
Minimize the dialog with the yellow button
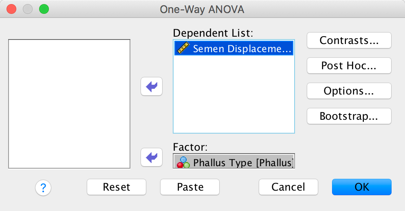click(27, 9)
